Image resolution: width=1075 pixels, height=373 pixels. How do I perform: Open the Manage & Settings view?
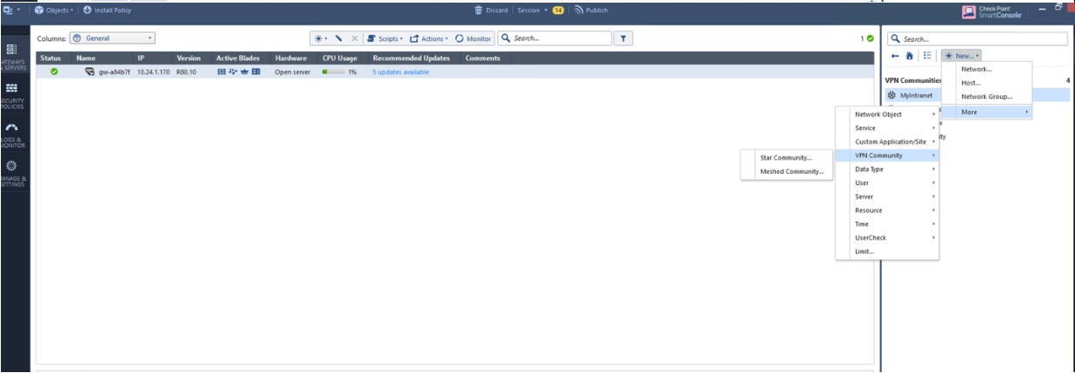coord(12,170)
